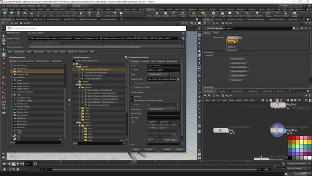Image resolution: width=312 pixels, height=176 pixels.
Task: Click the Play forward button in playbar
Action: point(18,164)
